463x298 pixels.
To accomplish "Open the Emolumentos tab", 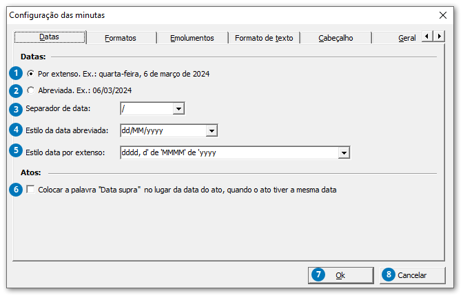I will (x=192, y=38).
